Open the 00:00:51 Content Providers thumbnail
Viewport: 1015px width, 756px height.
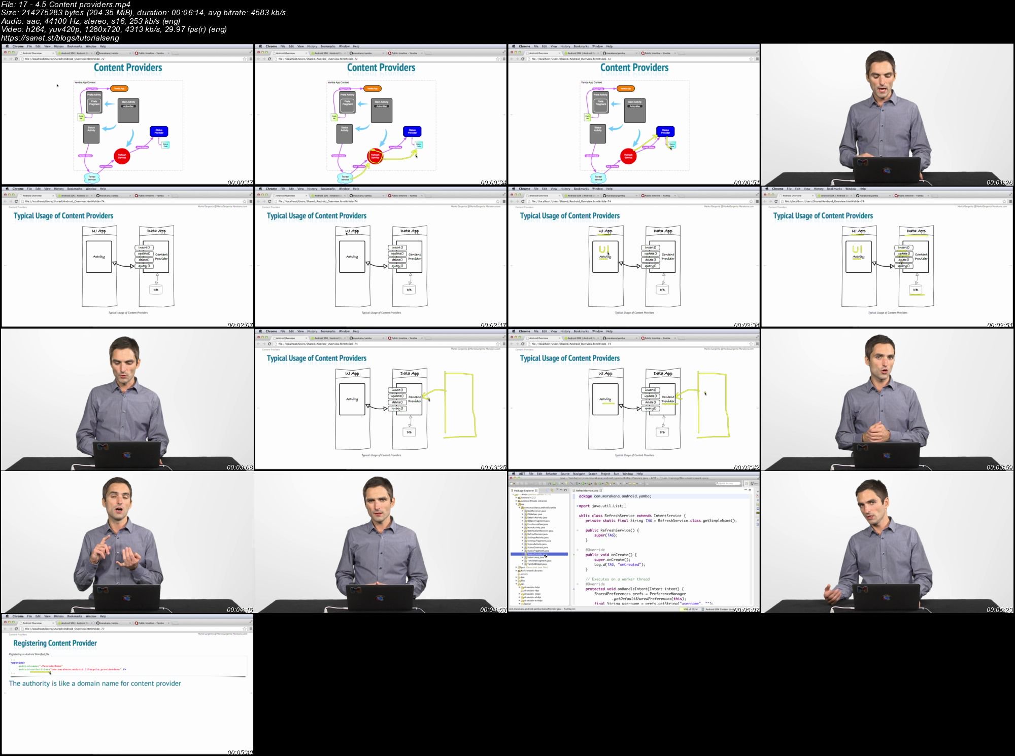tap(634, 115)
